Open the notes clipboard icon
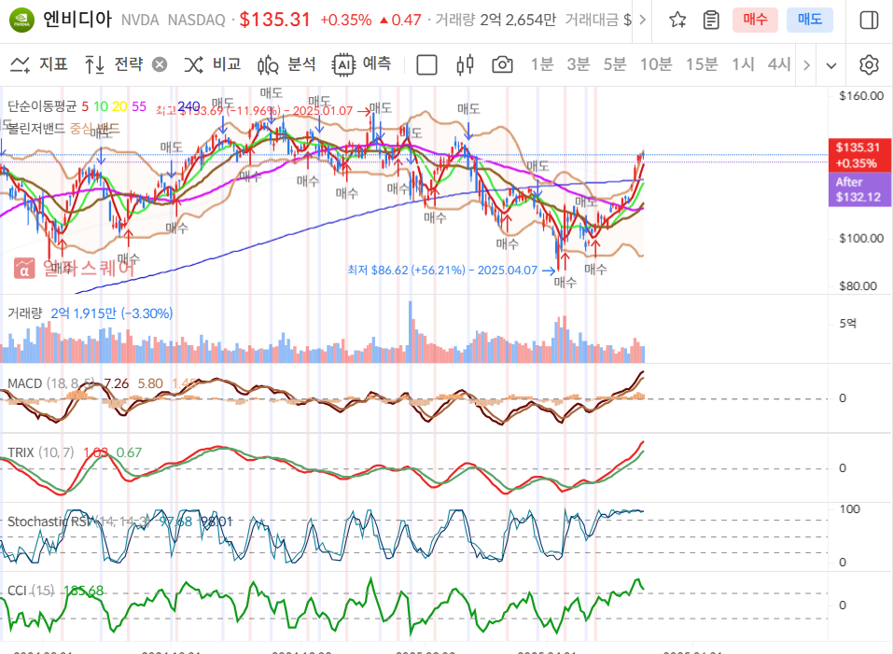 (x=711, y=20)
